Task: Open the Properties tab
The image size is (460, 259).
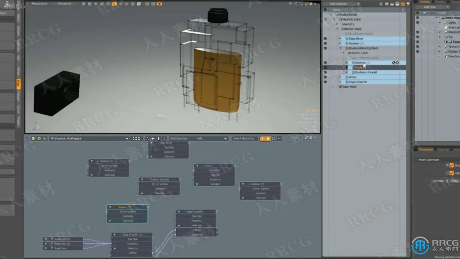Action: [x=426, y=150]
